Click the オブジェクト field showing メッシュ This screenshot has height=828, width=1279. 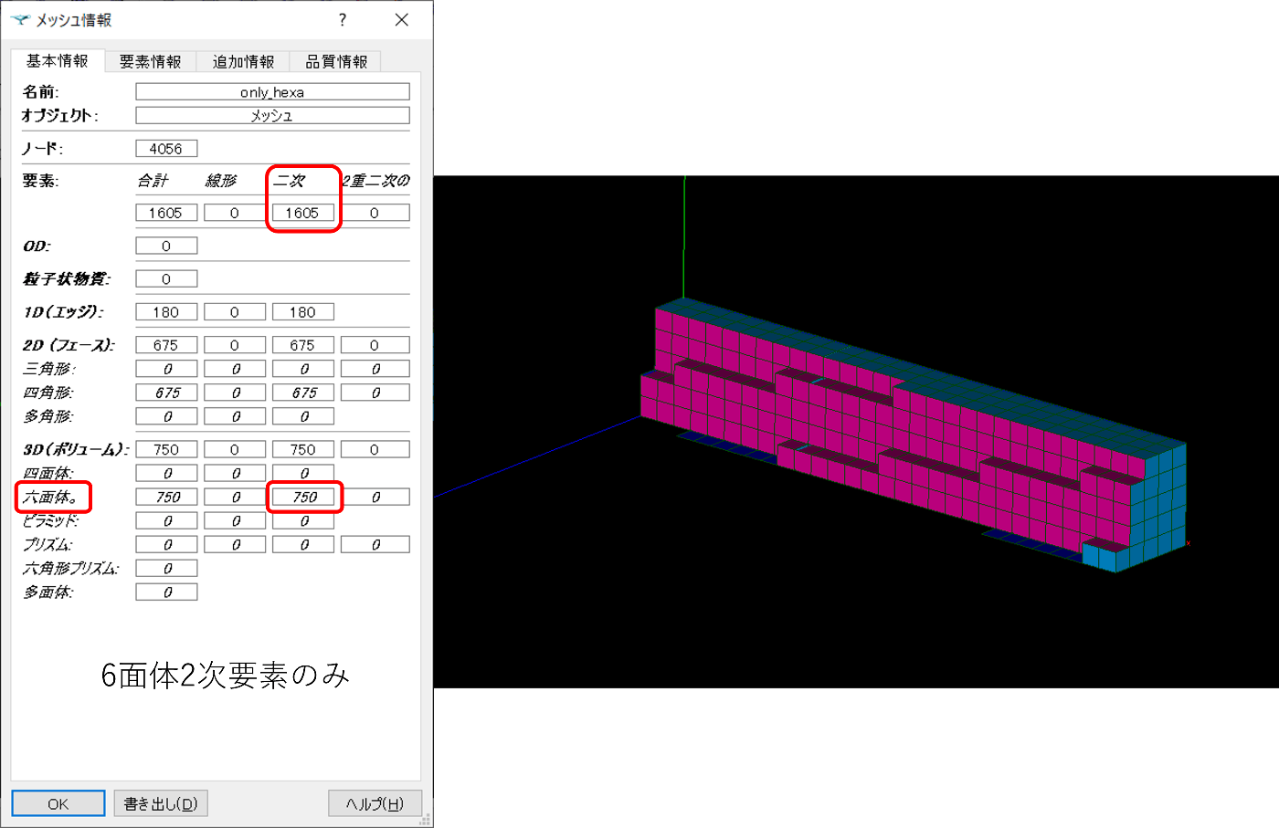point(271,115)
